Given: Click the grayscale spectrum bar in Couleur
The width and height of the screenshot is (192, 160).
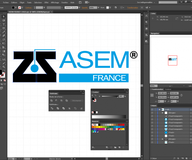Looking at the screenshot, I should [109, 117].
